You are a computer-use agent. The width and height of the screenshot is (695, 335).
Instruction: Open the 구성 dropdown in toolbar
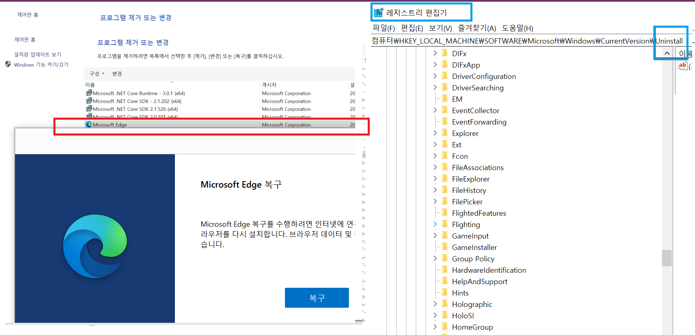pyautogui.click(x=97, y=74)
